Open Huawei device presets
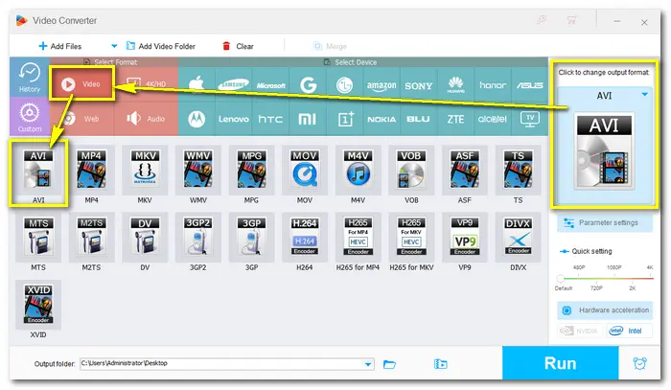671x390 pixels. click(x=455, y=84)
